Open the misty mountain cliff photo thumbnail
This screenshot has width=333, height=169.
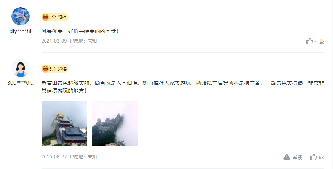[x=115, y=123]
